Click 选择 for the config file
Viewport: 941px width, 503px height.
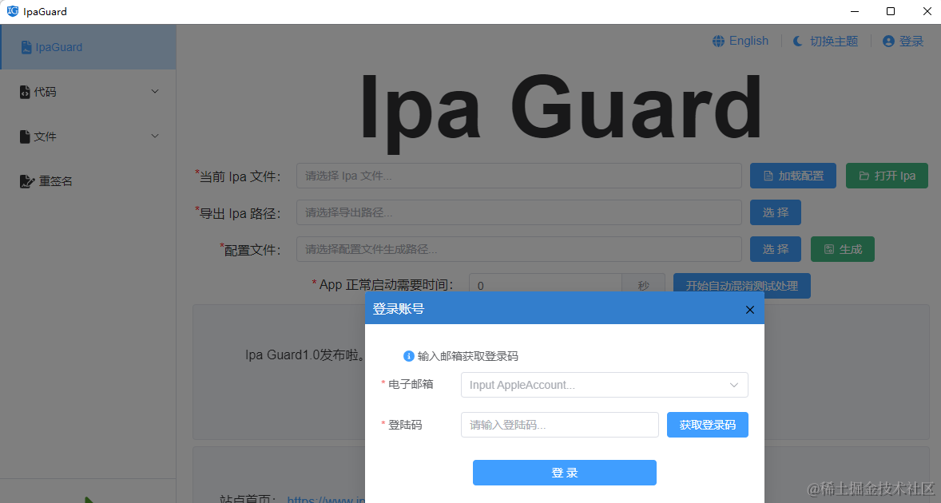coord(776,249)
